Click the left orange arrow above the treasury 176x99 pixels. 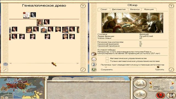tap(150, 83)
